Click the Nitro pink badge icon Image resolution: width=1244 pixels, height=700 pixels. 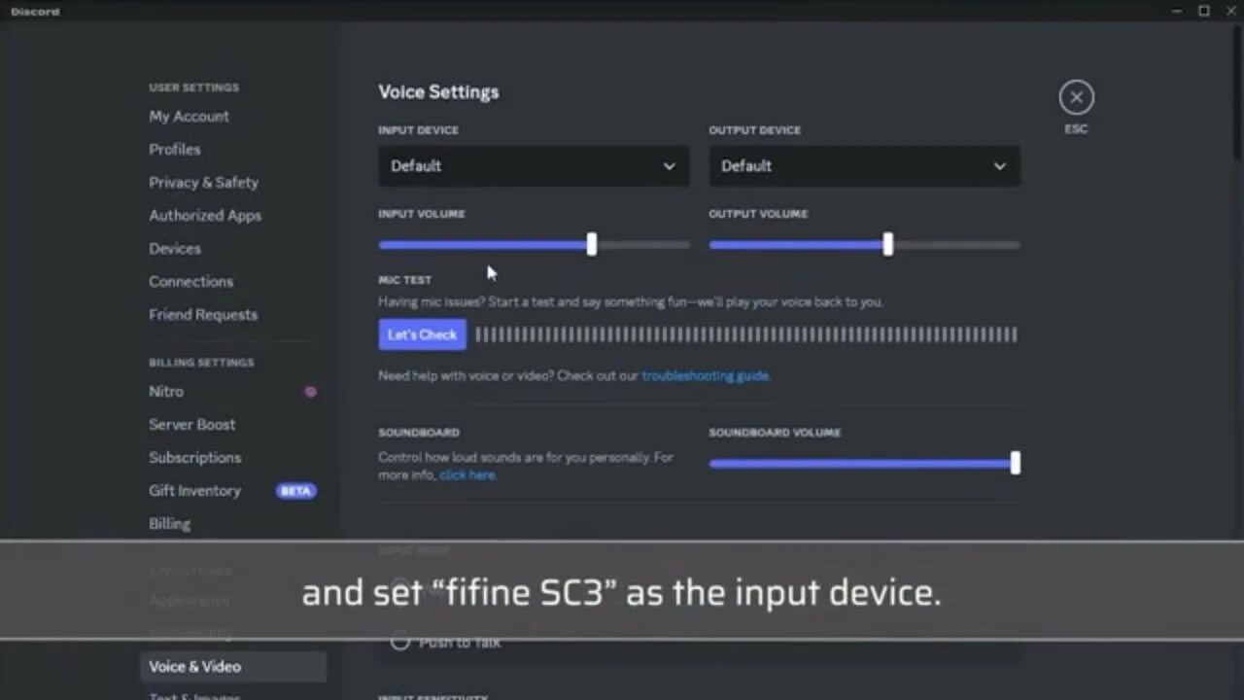click(x=310, y=392)
